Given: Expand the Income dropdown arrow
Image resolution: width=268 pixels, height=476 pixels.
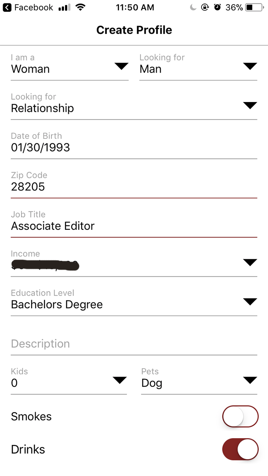Looking at the screenshot, I should tap(250, 262).
